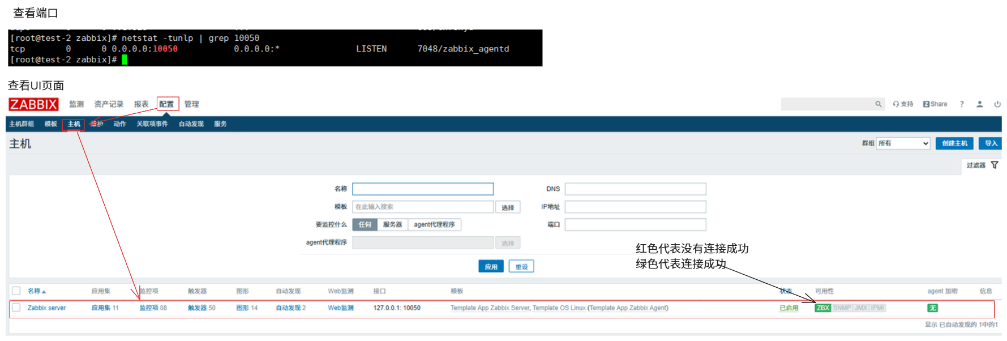The image size is (1007, 341).
Task: Open Template App Zabbix Server link
Action: [x=490, y=308]
